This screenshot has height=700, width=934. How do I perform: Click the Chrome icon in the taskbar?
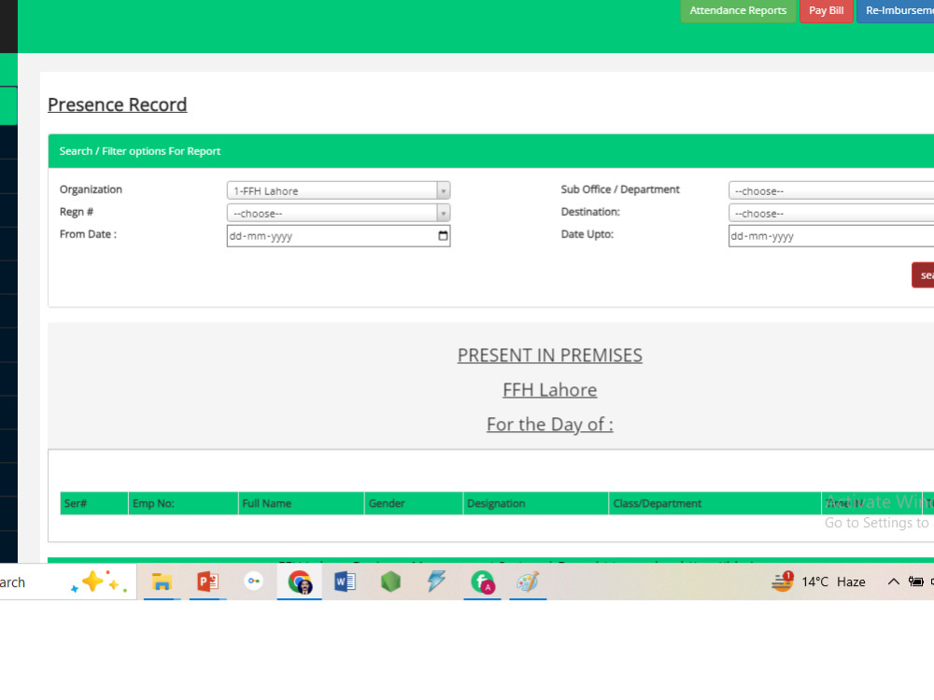300,581
